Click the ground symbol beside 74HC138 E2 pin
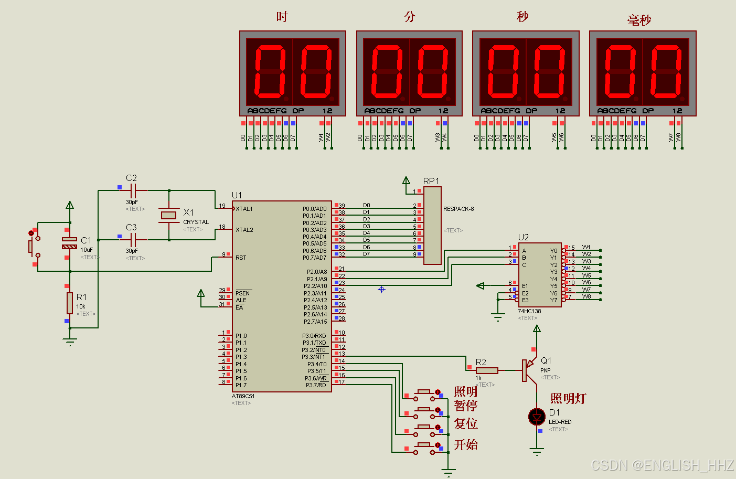Viewport: 736px width, 479px height. coord(498,317)
